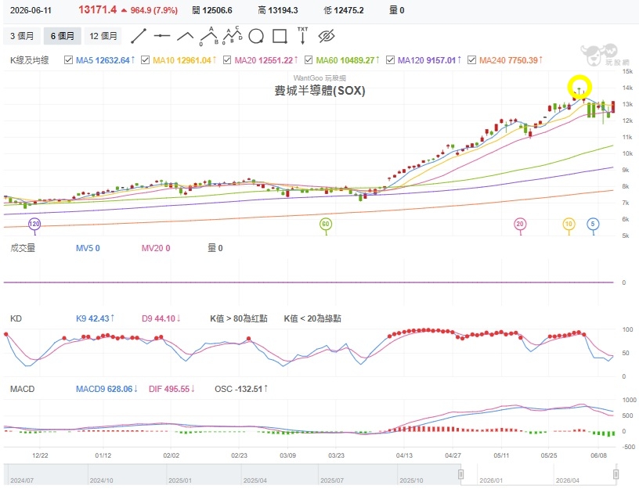639x489 pixels.
Task: Select the trend line drawing tool
Action: [x=139, y=36]
